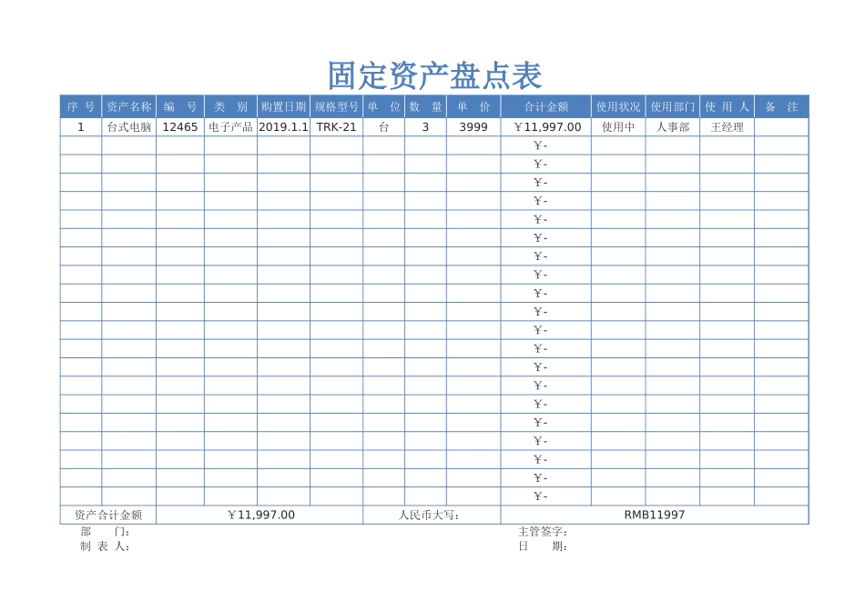Click the 数量 column header

point(422,105)
